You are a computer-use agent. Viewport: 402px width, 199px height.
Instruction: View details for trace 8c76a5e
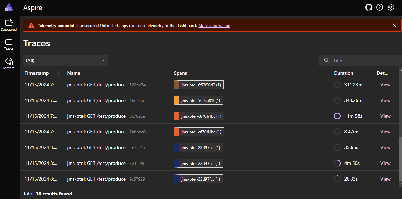click(385, 116)
